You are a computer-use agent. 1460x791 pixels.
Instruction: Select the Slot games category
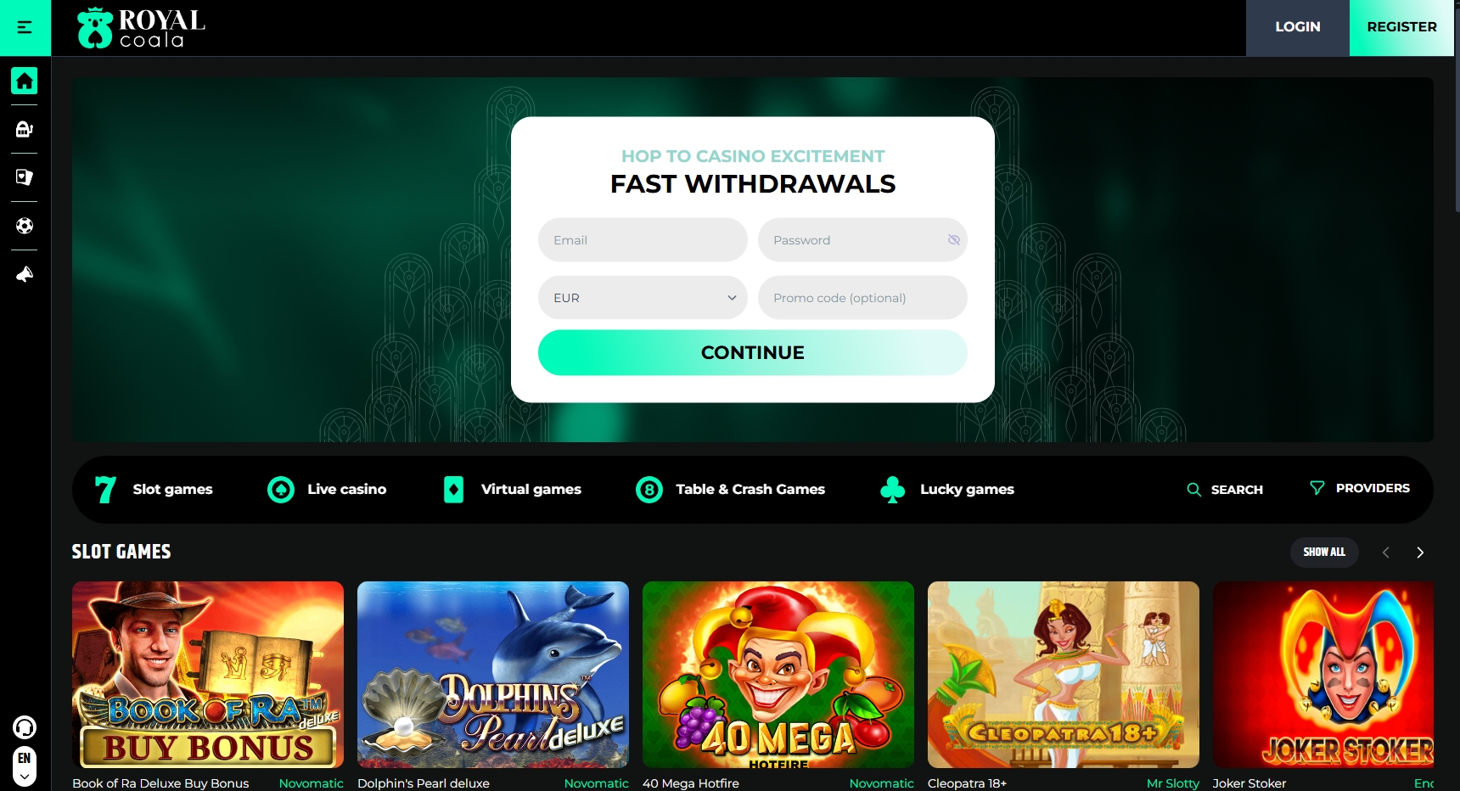tap(154, 490)
